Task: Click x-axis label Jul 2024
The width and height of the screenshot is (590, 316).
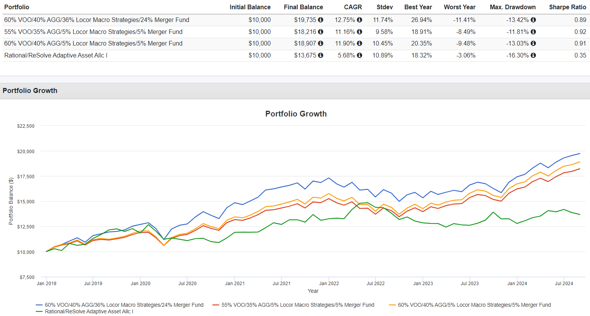Action: 564,283
